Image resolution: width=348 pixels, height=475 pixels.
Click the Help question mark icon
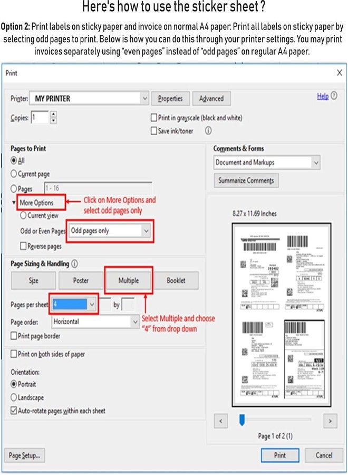[x=334, y=97]
